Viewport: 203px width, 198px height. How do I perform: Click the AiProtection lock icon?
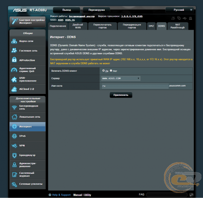coord(14,60)
